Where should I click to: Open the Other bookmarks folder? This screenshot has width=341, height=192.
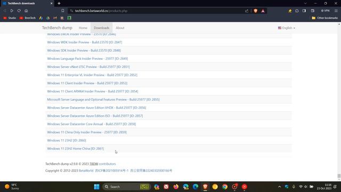click(324, 18)
